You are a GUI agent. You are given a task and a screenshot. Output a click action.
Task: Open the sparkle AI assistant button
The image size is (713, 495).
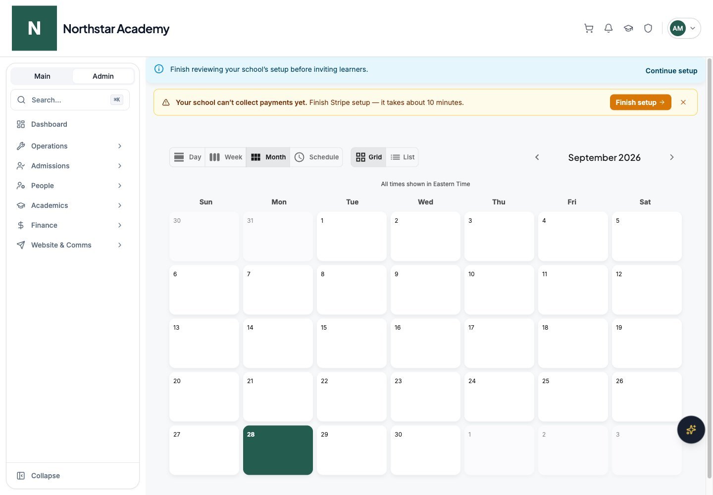coord(691,430)
